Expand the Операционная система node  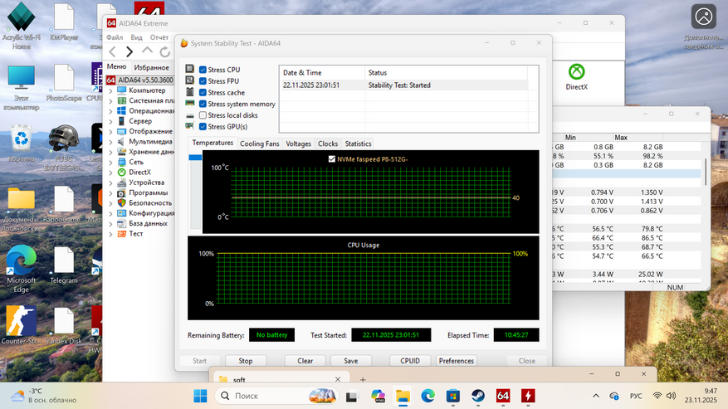click(110, 111)
